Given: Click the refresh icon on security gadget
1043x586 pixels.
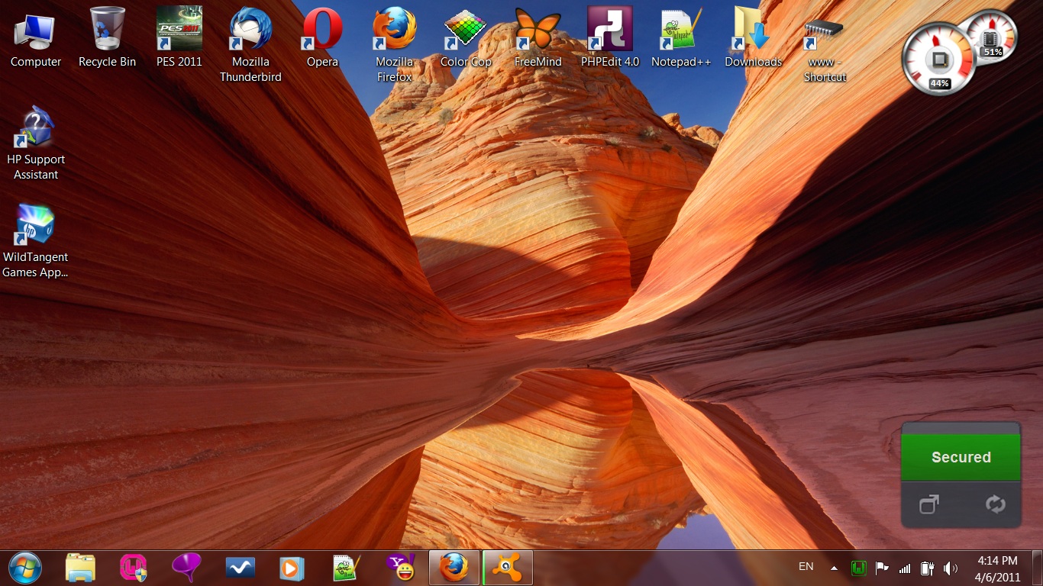Looking at the screenshot, I should tap(995, 504).
